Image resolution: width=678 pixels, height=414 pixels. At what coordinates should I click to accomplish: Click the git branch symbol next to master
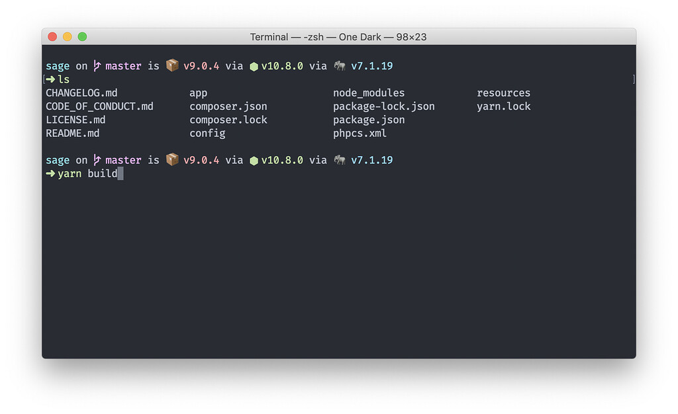96,65
